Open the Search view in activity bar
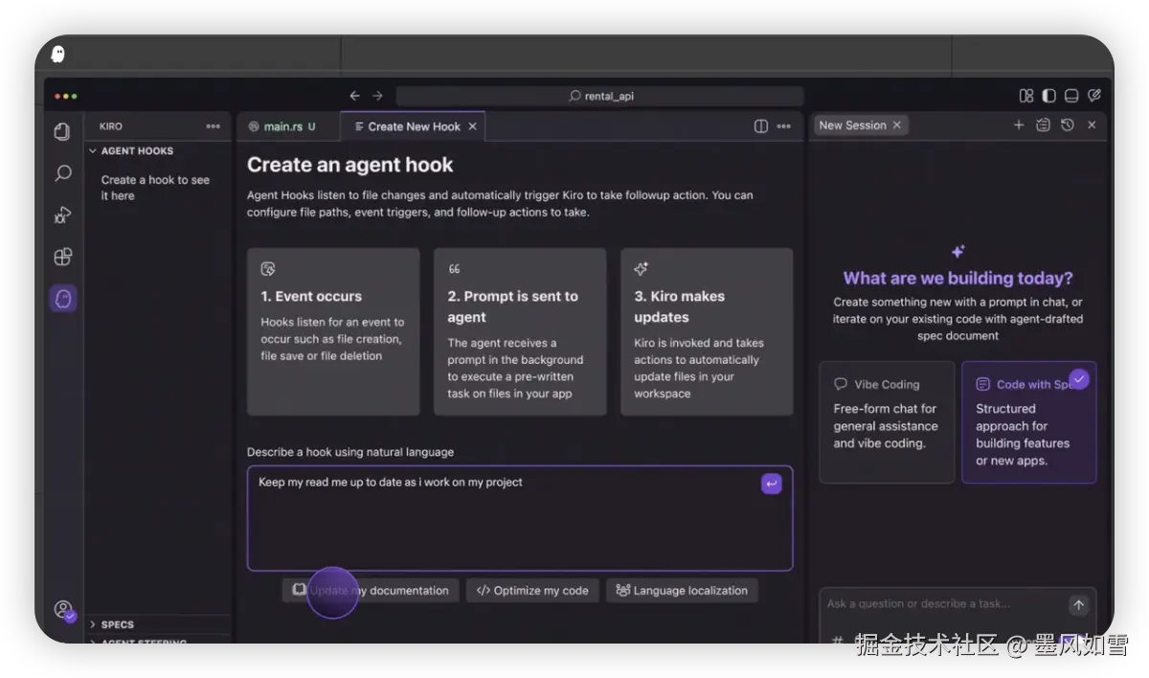The image size is (1149, 678). pos(63,173)
